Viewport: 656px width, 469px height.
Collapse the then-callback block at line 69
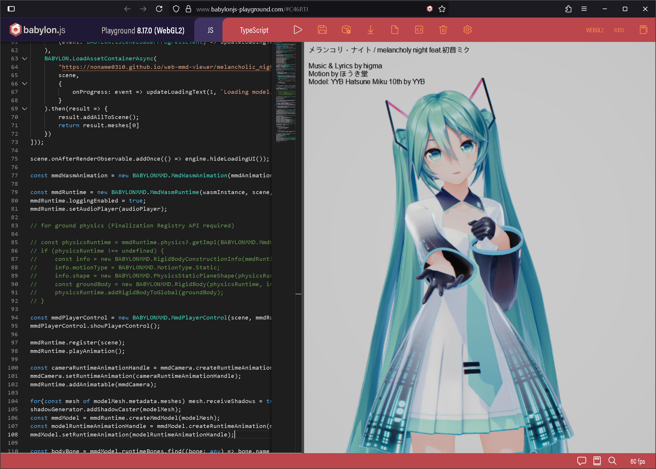click(x=25, y=108)
